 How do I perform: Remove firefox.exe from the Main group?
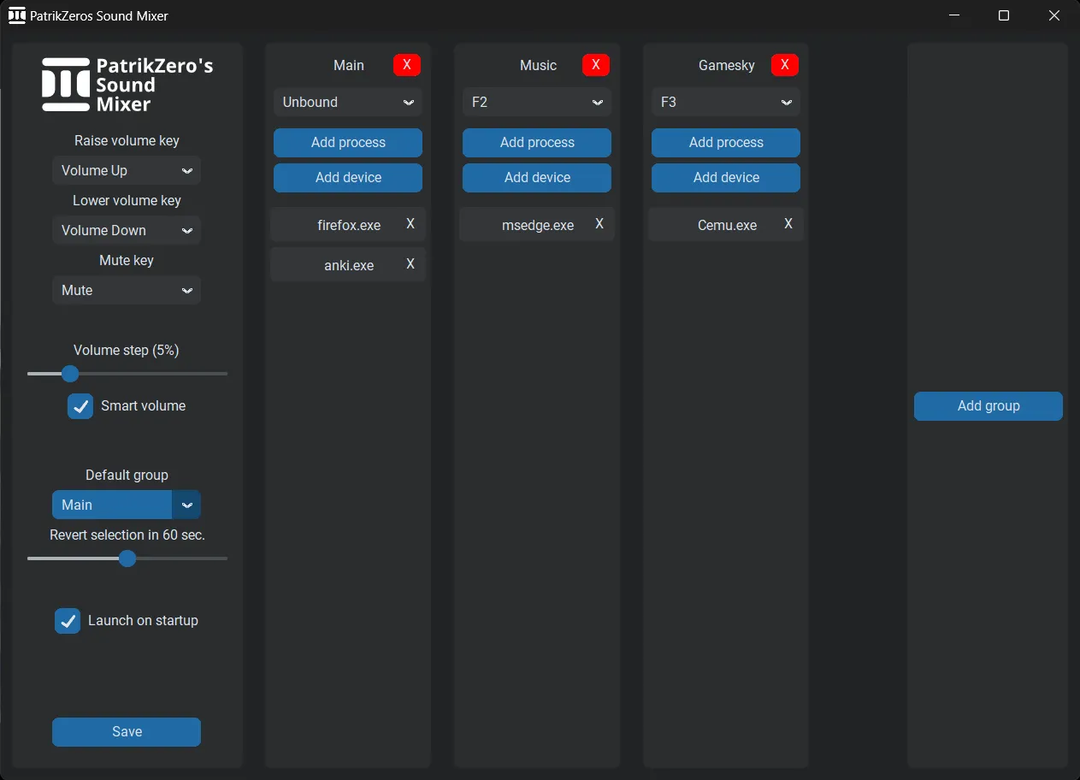[410, 224]
